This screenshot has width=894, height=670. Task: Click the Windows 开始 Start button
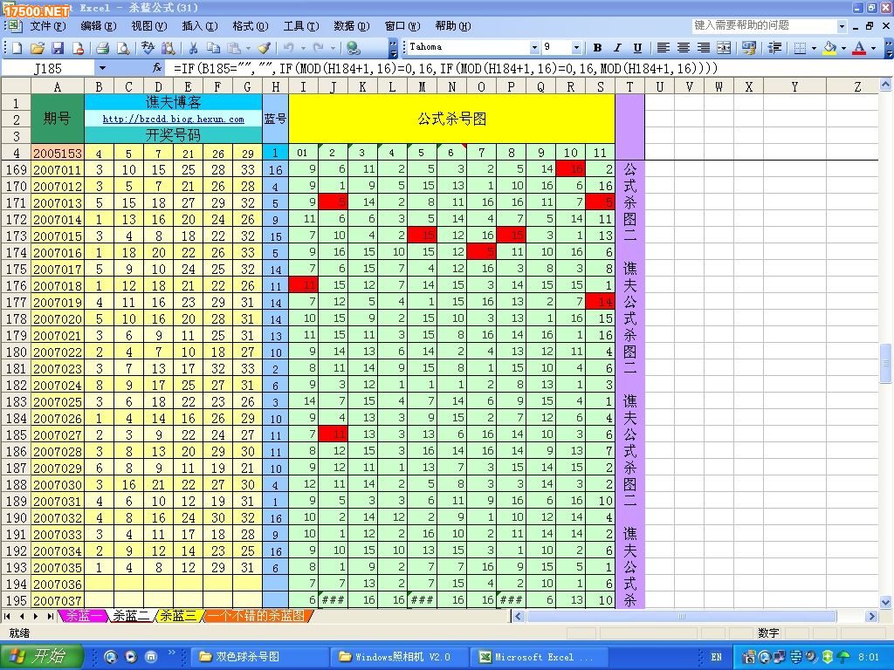tap(41, 656)
